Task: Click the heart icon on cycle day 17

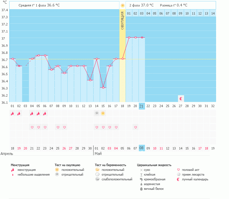Action: [116, 127]
